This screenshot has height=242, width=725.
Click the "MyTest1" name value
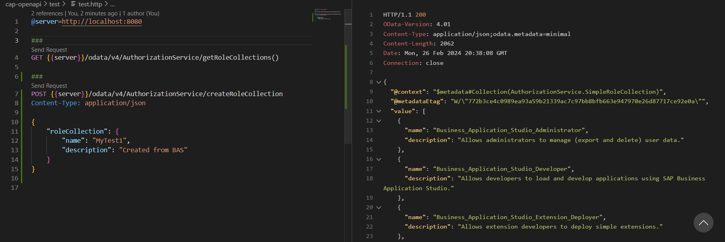click(x=109, y=141)
